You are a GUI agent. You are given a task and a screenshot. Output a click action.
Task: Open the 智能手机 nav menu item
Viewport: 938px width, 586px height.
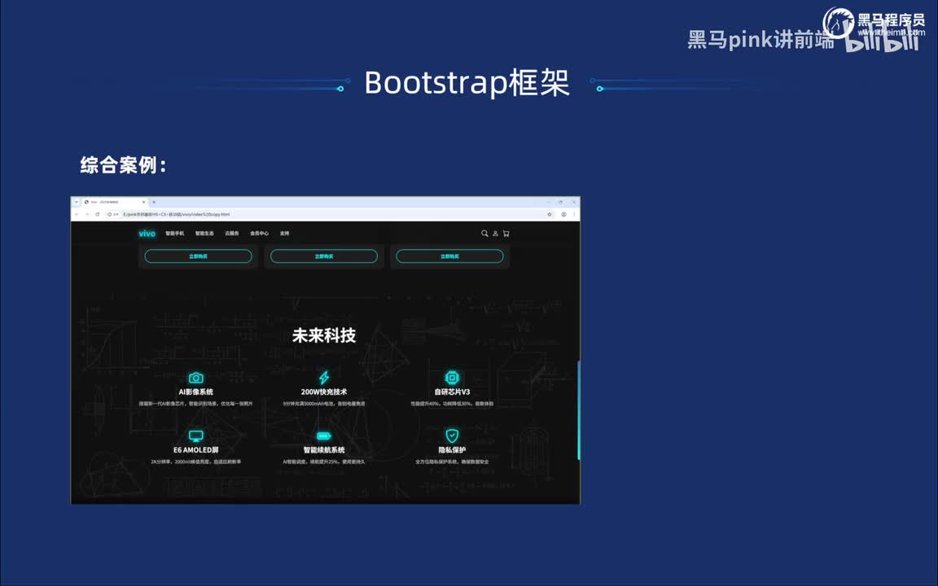click(175, 234)
